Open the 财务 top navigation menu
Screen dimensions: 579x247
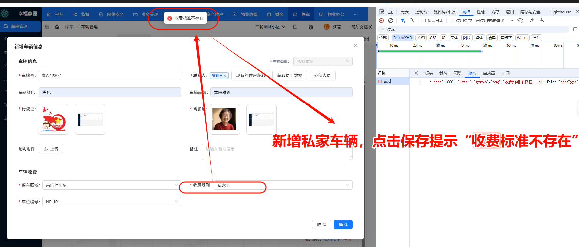(275, 14)
